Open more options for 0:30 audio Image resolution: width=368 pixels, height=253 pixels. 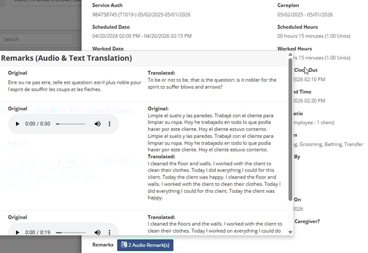pyautogui.click(x=109, y=124)
